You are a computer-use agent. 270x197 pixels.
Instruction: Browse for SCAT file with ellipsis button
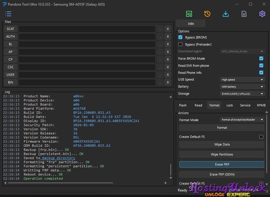(x=160, y=29)
